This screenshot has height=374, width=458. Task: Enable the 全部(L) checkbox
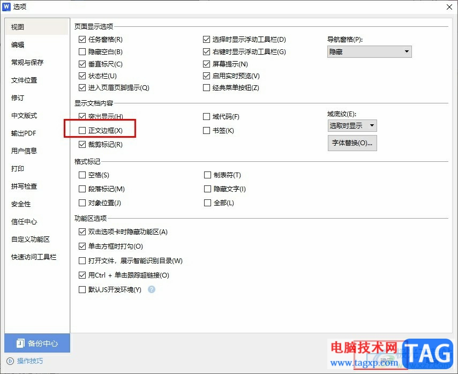(207, 203)
